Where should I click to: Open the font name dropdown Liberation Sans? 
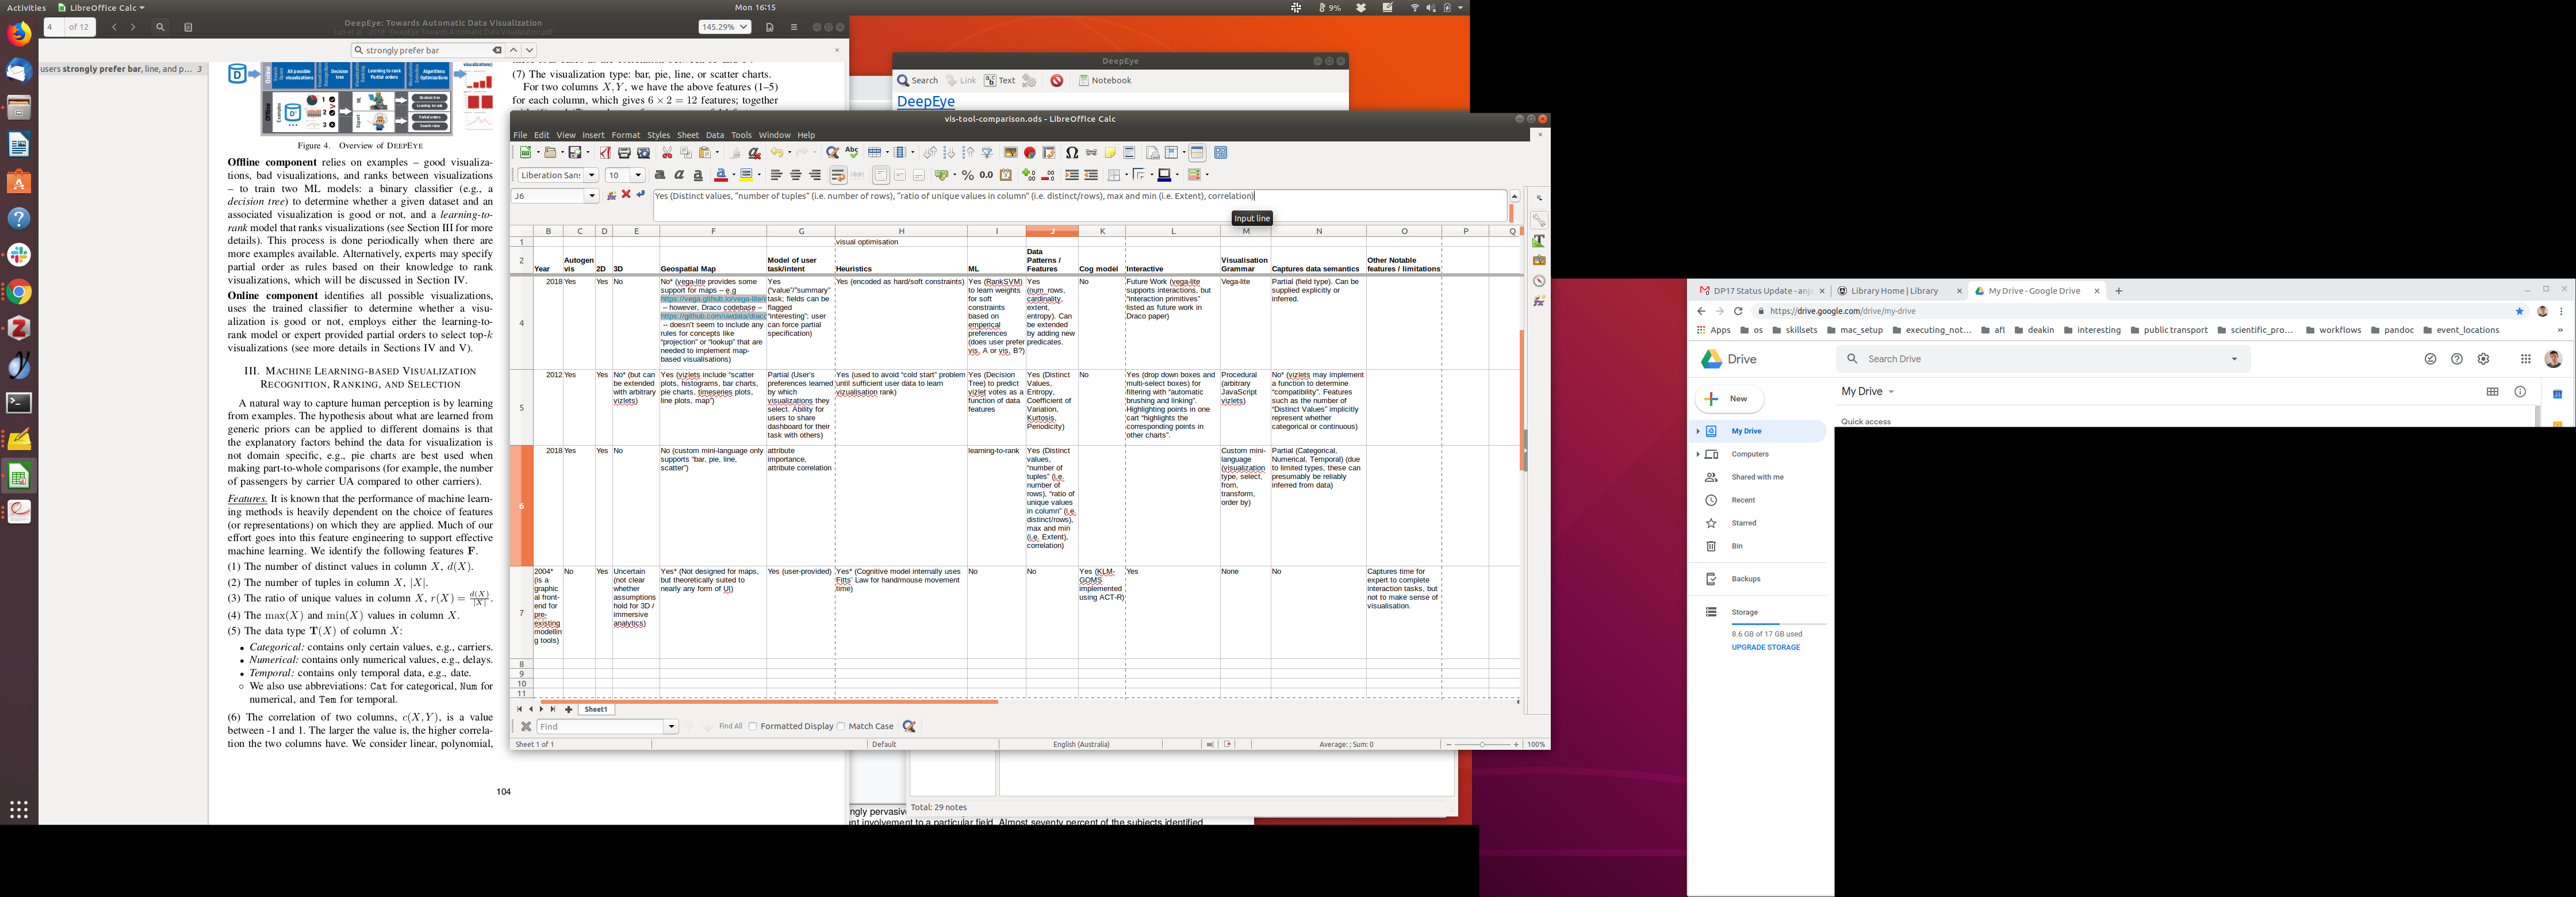[591, 175]
